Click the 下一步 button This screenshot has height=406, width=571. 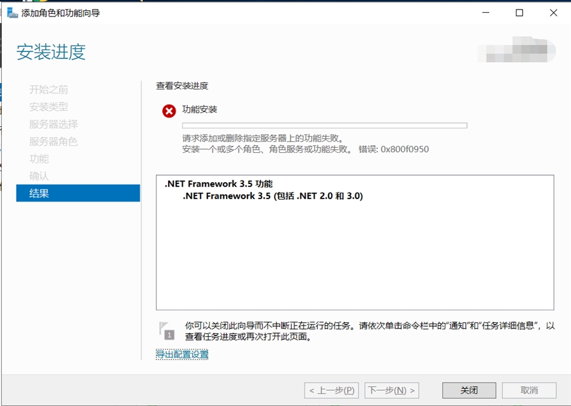tap(392, 390)
